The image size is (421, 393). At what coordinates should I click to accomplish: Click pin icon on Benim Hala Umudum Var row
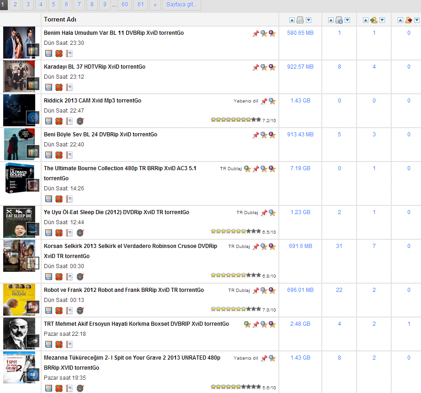pyautogui.click(x=256, y=33)
